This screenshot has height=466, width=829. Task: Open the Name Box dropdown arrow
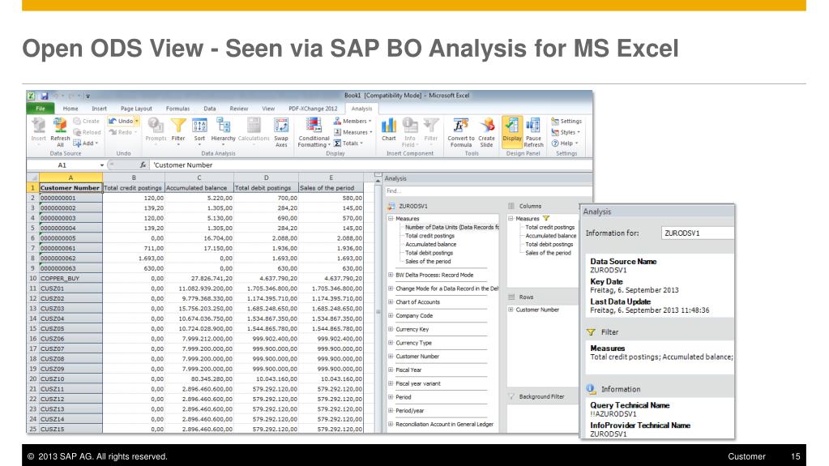pos(102,165)
